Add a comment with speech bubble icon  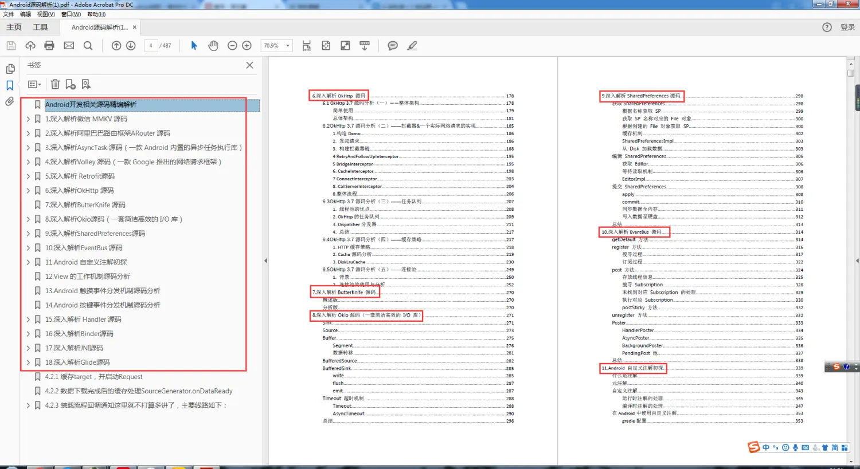[393, 46]
